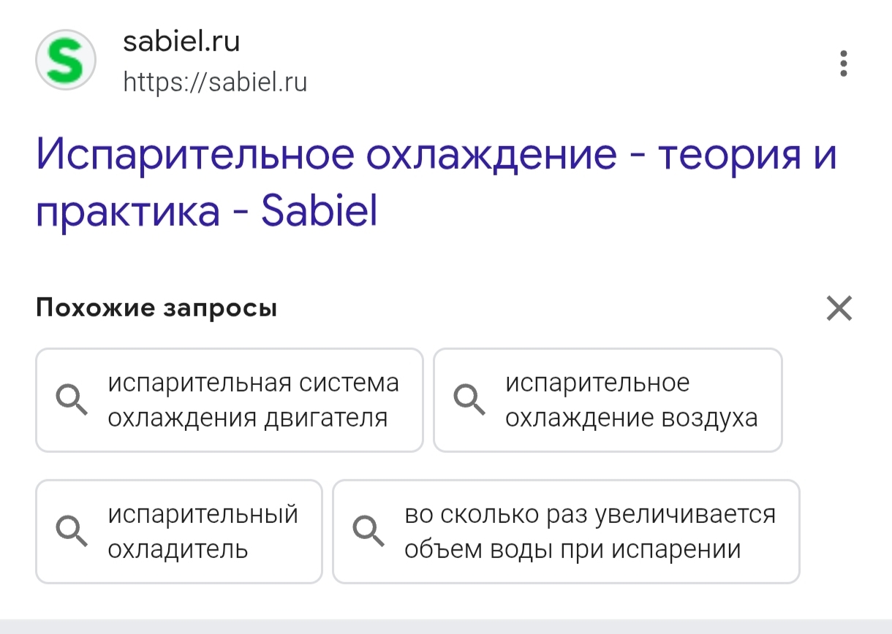Screen dimensions: 892x634
Task: Click the magnifier icon beside испарительный охладитель
Action: 72,531
